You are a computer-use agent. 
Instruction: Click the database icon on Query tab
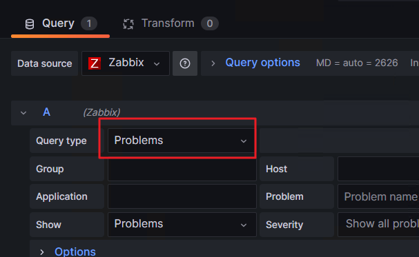click(x=30, y=24)
